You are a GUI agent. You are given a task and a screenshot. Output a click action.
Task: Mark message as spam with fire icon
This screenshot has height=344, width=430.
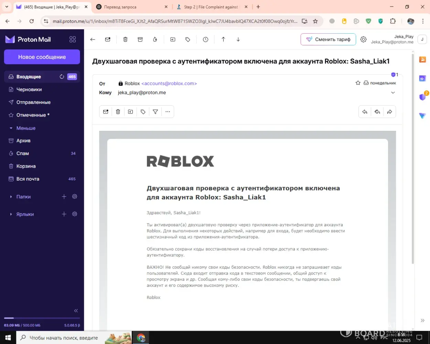click(x=155, y=40)
